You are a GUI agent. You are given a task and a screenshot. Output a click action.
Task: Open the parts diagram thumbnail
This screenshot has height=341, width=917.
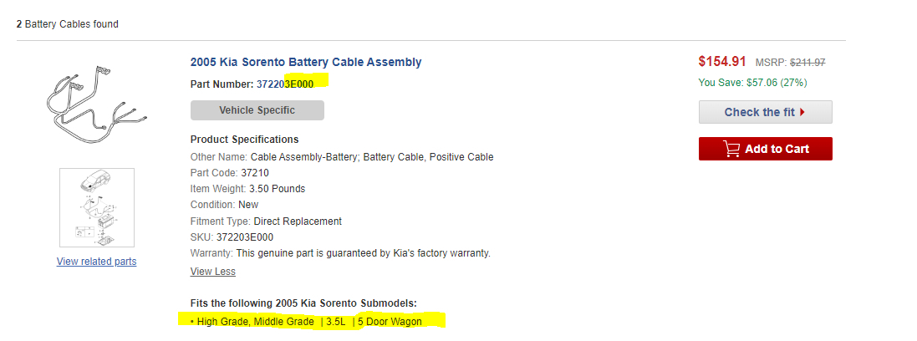click(97, 207)
